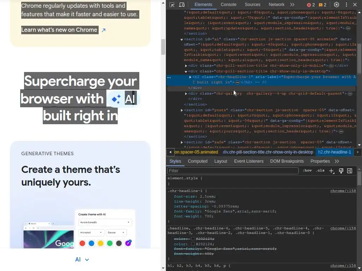Add a new style rule plus icon
362x271 pixels.
pyautogui.click(x=332, y=171)
